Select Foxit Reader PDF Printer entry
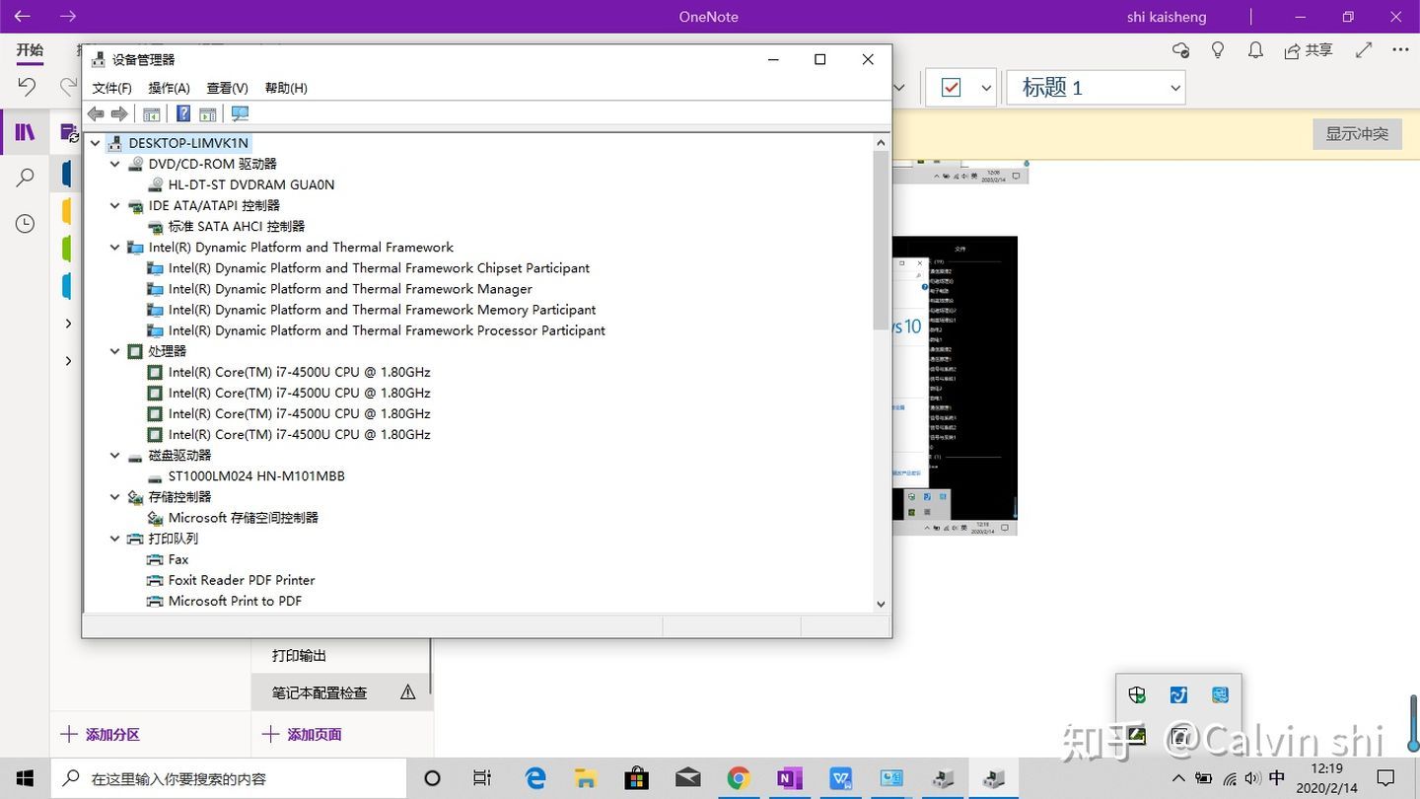This screenshot has width=1420, height=799. point(242,580)
